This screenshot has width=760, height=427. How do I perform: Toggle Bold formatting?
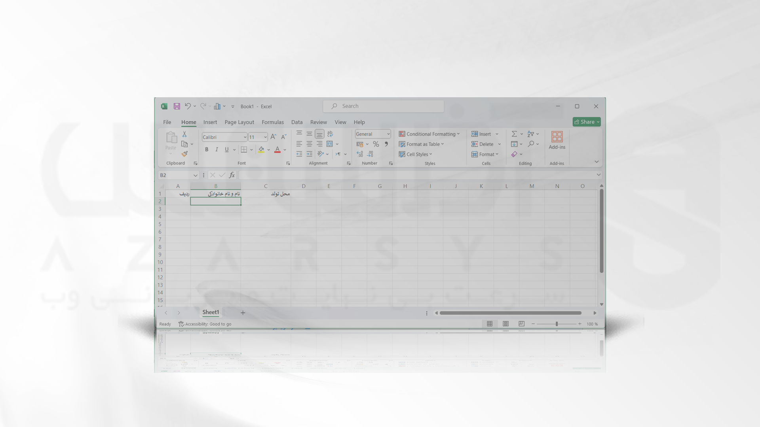coord(207,149)
